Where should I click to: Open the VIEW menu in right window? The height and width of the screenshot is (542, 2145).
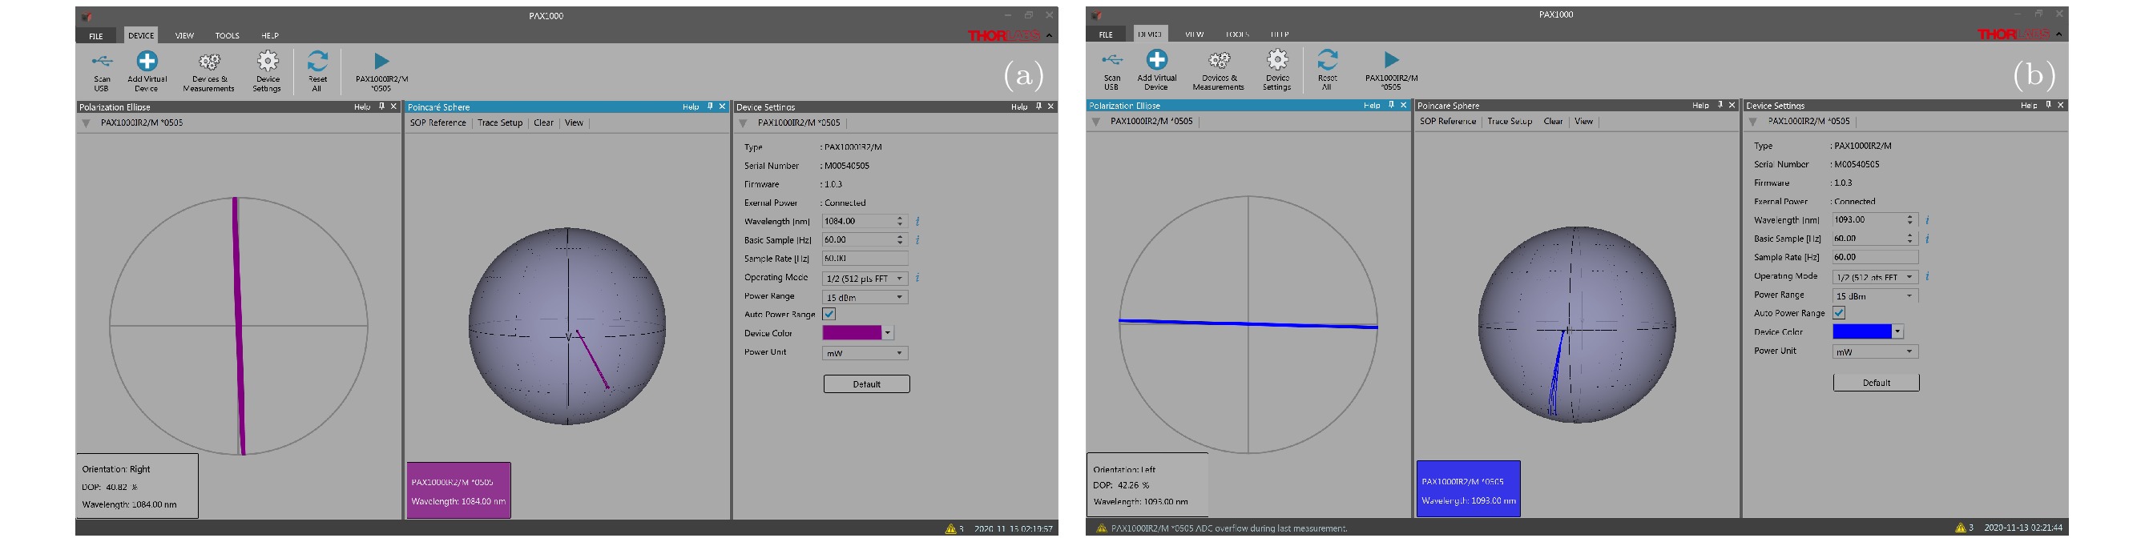pyautogui.click(x=1194, y=34)
